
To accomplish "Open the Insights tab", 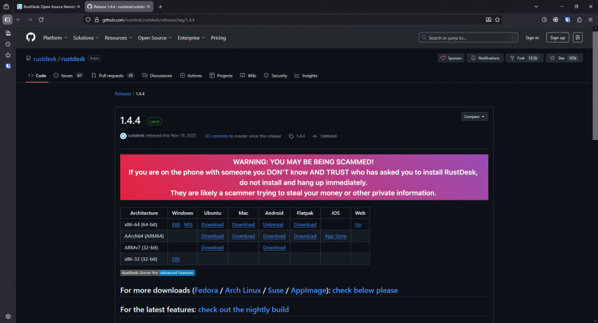I will (306, 76).
